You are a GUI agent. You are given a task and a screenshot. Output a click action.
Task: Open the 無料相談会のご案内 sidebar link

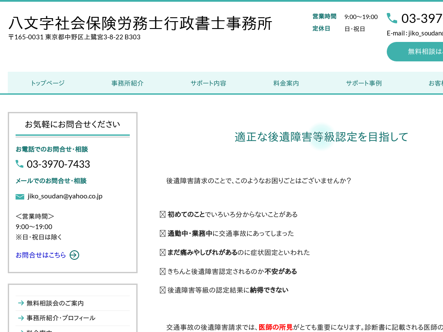click(55, 303)
